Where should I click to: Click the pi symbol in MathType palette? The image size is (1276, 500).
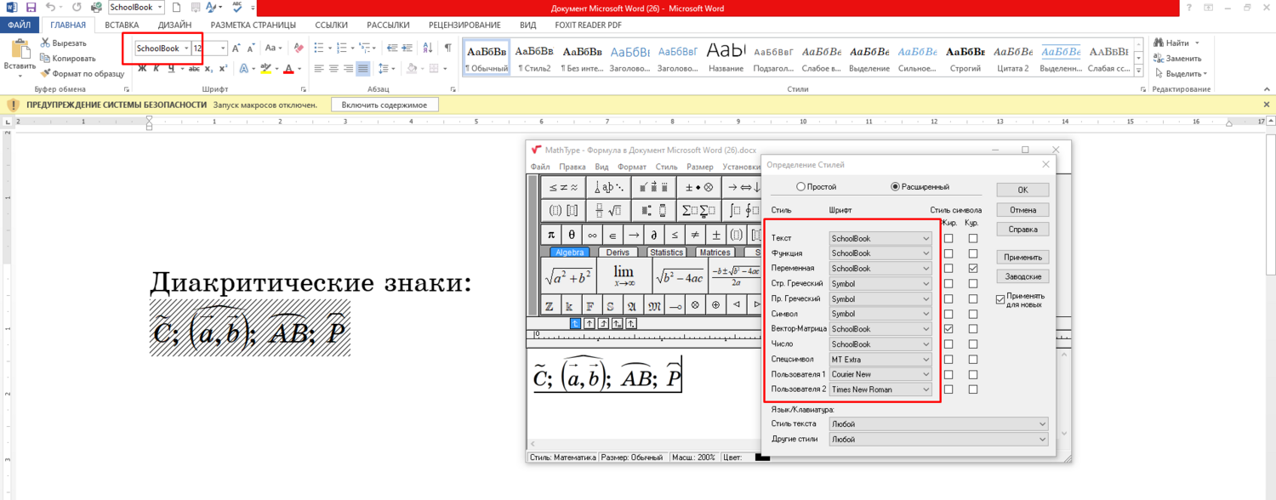coord(551,235)
